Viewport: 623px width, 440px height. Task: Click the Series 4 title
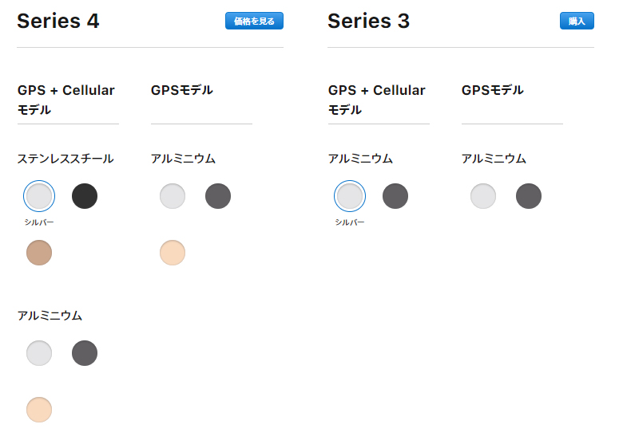(58, 21)
